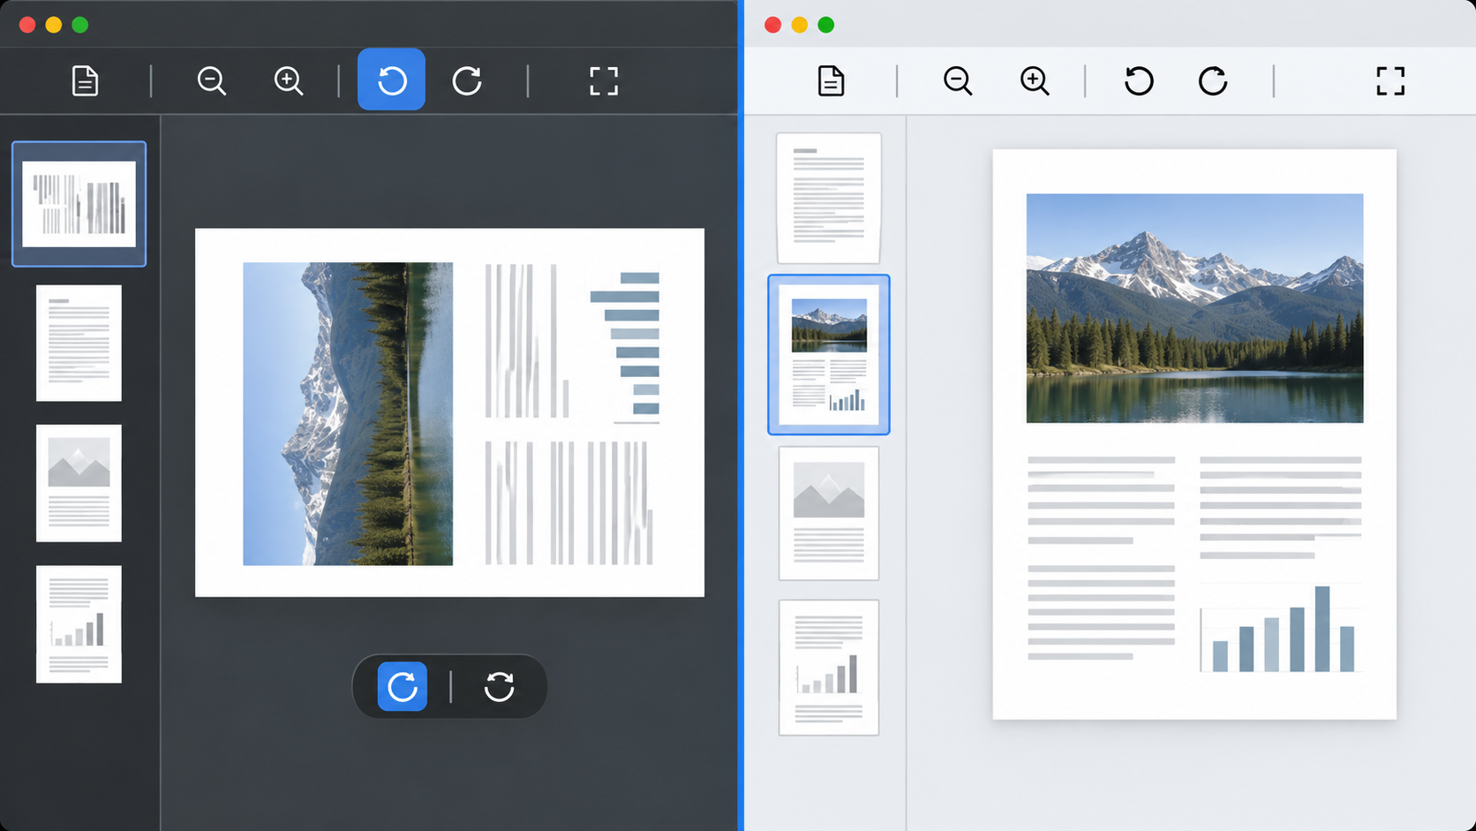Toggle the highlighted rotate-left button in dark window
This screenshot has width=1476, height=831.
tap(391, 79)
